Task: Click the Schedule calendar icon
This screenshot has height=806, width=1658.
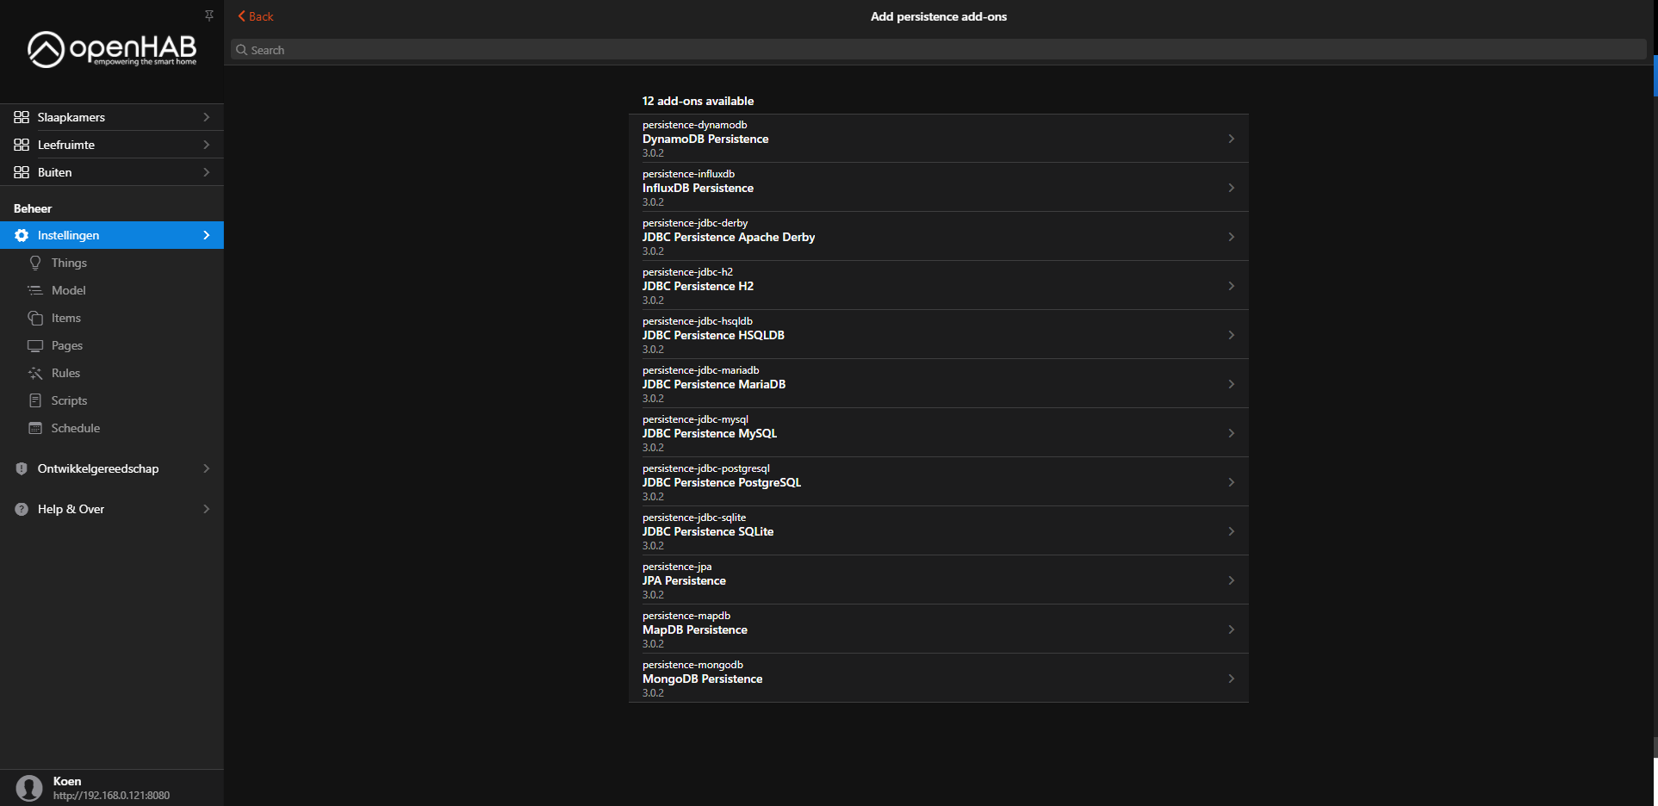Action: pyautogui.click(x=35, y=428)
